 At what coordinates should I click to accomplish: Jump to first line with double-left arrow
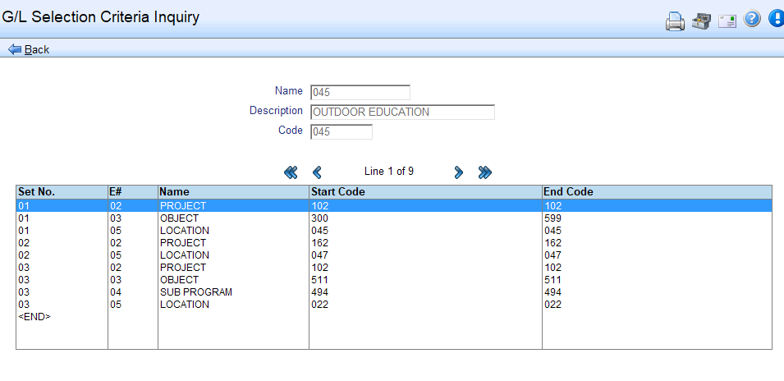[291, 172]
